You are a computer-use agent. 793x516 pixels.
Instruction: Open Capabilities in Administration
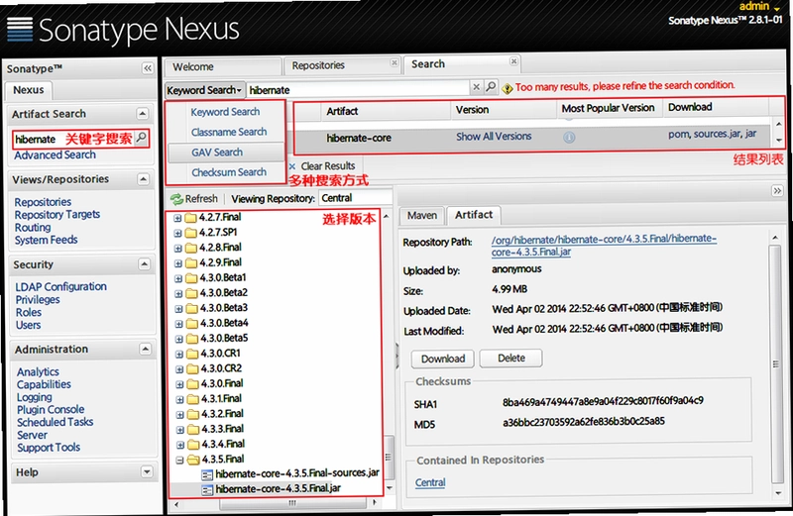[x=44, y=384]
